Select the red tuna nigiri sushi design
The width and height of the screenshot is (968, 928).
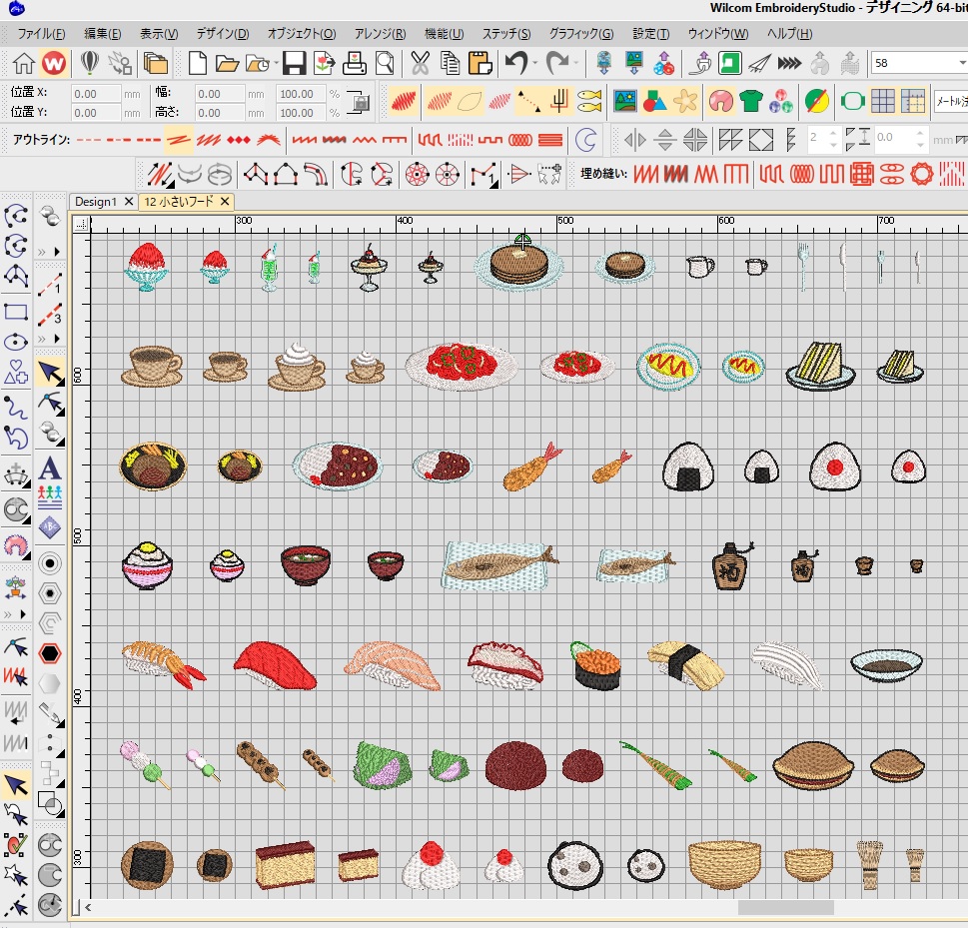[275, 665]
